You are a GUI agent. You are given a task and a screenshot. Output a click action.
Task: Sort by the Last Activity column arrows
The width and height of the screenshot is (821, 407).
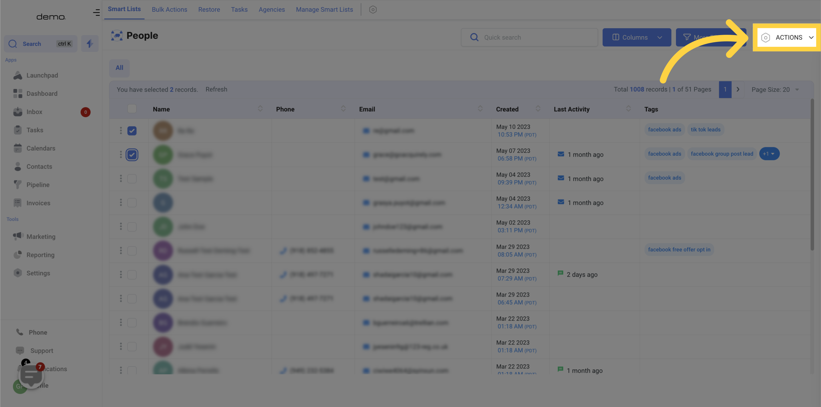(x=628, y=109)
